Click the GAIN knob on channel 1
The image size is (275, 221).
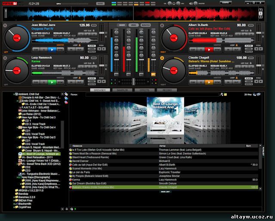tap(116, 32)
